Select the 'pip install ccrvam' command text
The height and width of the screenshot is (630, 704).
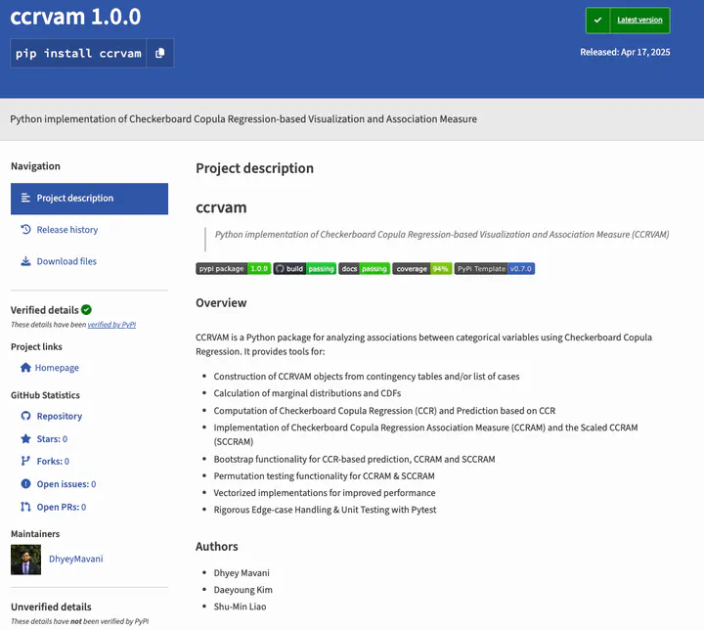[x=78, y=53]
